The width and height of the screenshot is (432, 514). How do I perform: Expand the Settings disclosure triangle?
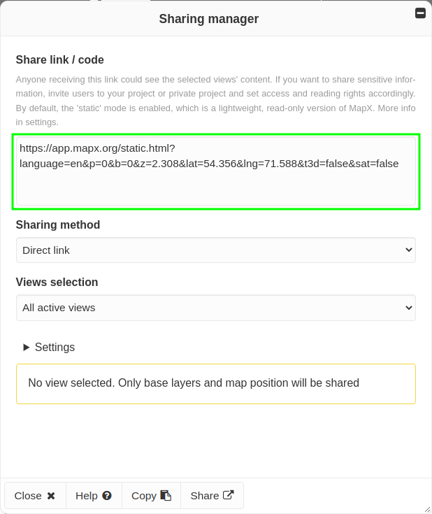pyautogui.click(x=27, y=347)
